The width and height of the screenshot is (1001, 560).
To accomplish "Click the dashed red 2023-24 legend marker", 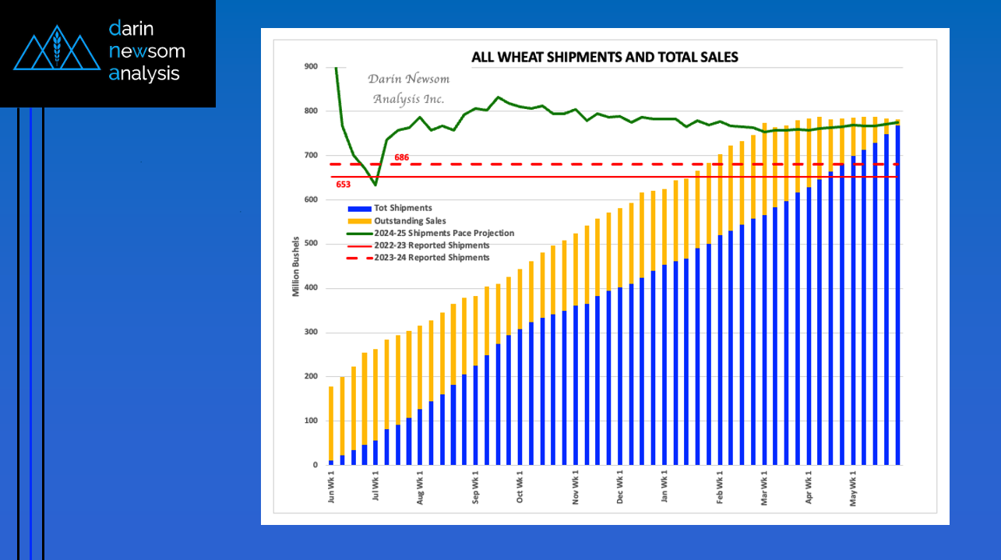I will pos(359,258).
